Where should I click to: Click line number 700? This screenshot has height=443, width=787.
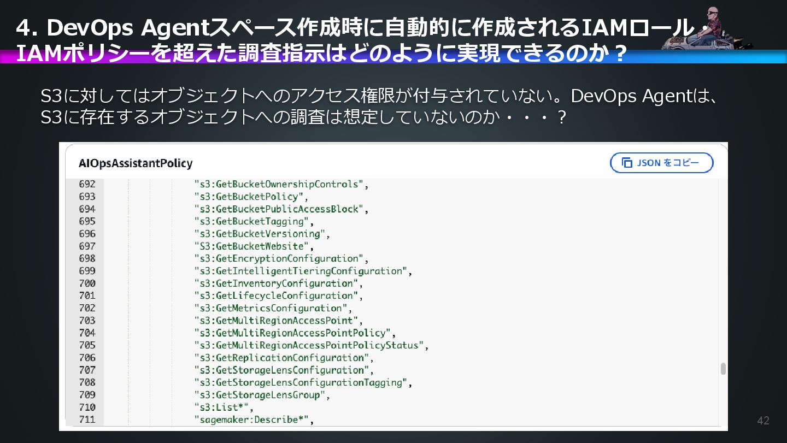pyautogui.click(x=87, y=283)
